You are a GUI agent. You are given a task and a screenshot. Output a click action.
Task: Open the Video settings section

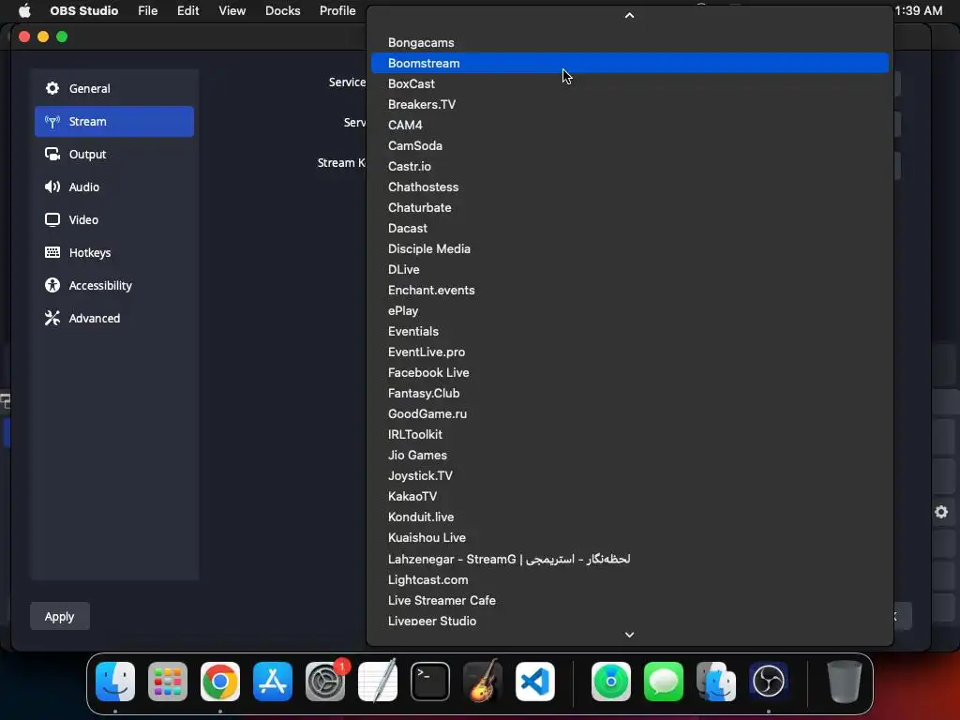(x=113, y=219)
